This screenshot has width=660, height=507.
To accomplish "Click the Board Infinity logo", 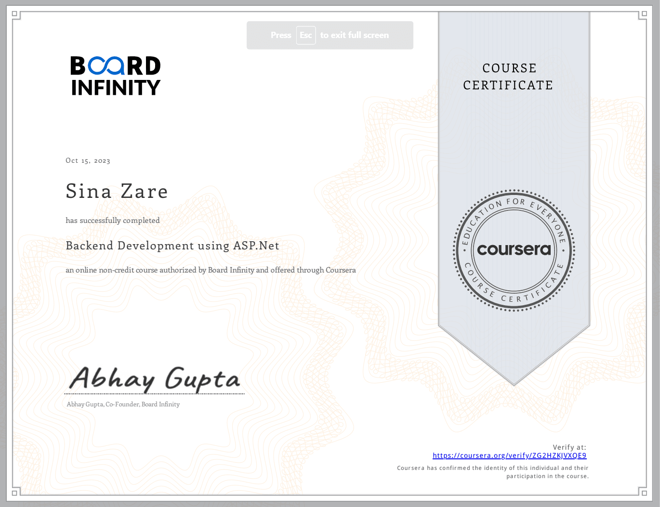I will point(116,76).
